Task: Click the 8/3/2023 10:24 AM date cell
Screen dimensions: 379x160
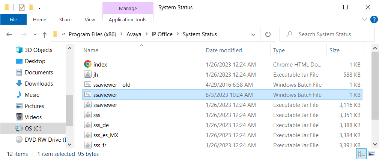Action: tap(229, 95)
